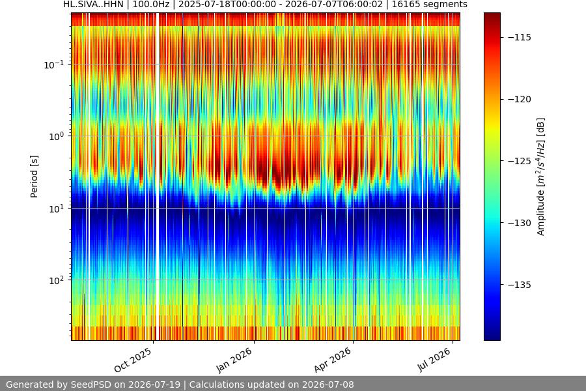Click the 'Period [s]' y-axis label
This screenshot has width=586, height=391.
(x=34, y=177)
